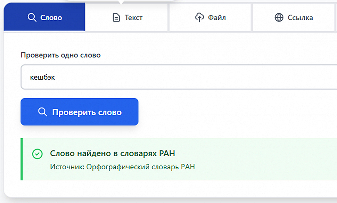Click the Источник: Орфографический словарь РАН line
337x203 pixels.
(x=123, y=167)
